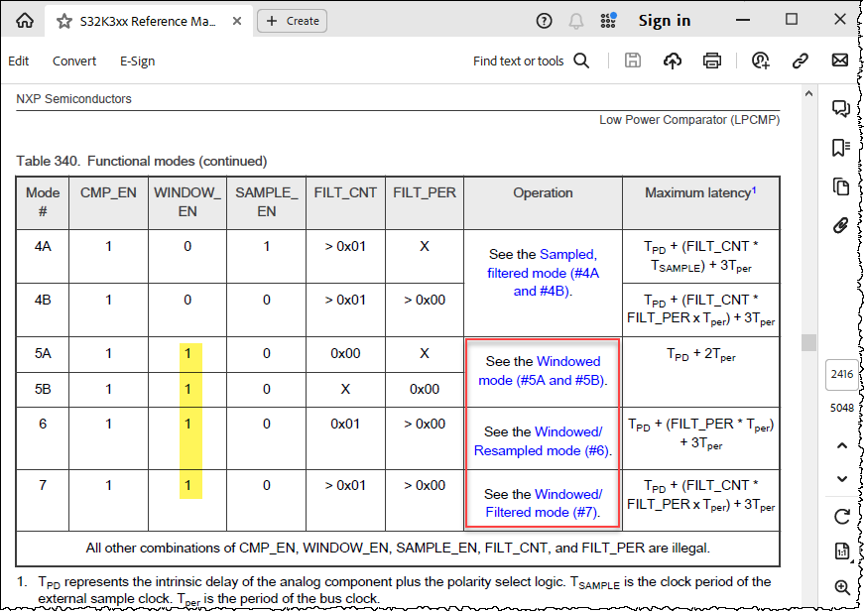The width and height of the screenshot is (865, 613).
Task: Open the Edit menu
Action: click(18, 61)
